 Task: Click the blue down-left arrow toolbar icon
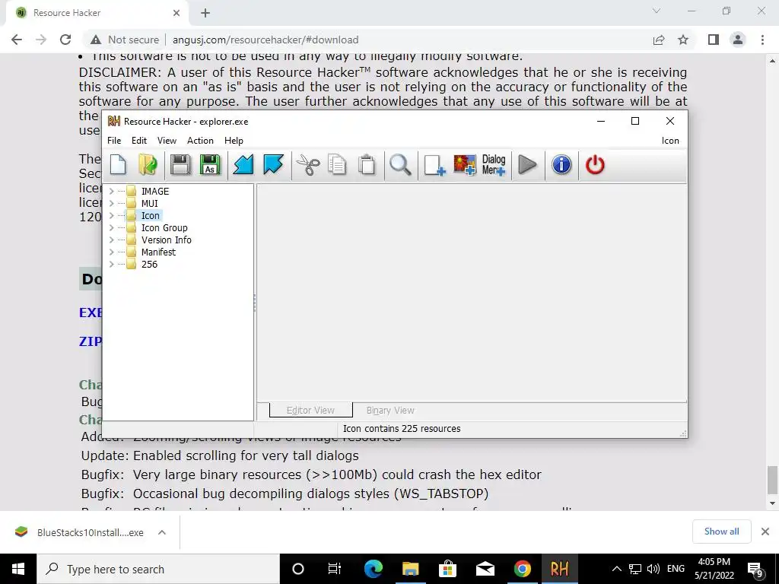[x=243, y=165]
